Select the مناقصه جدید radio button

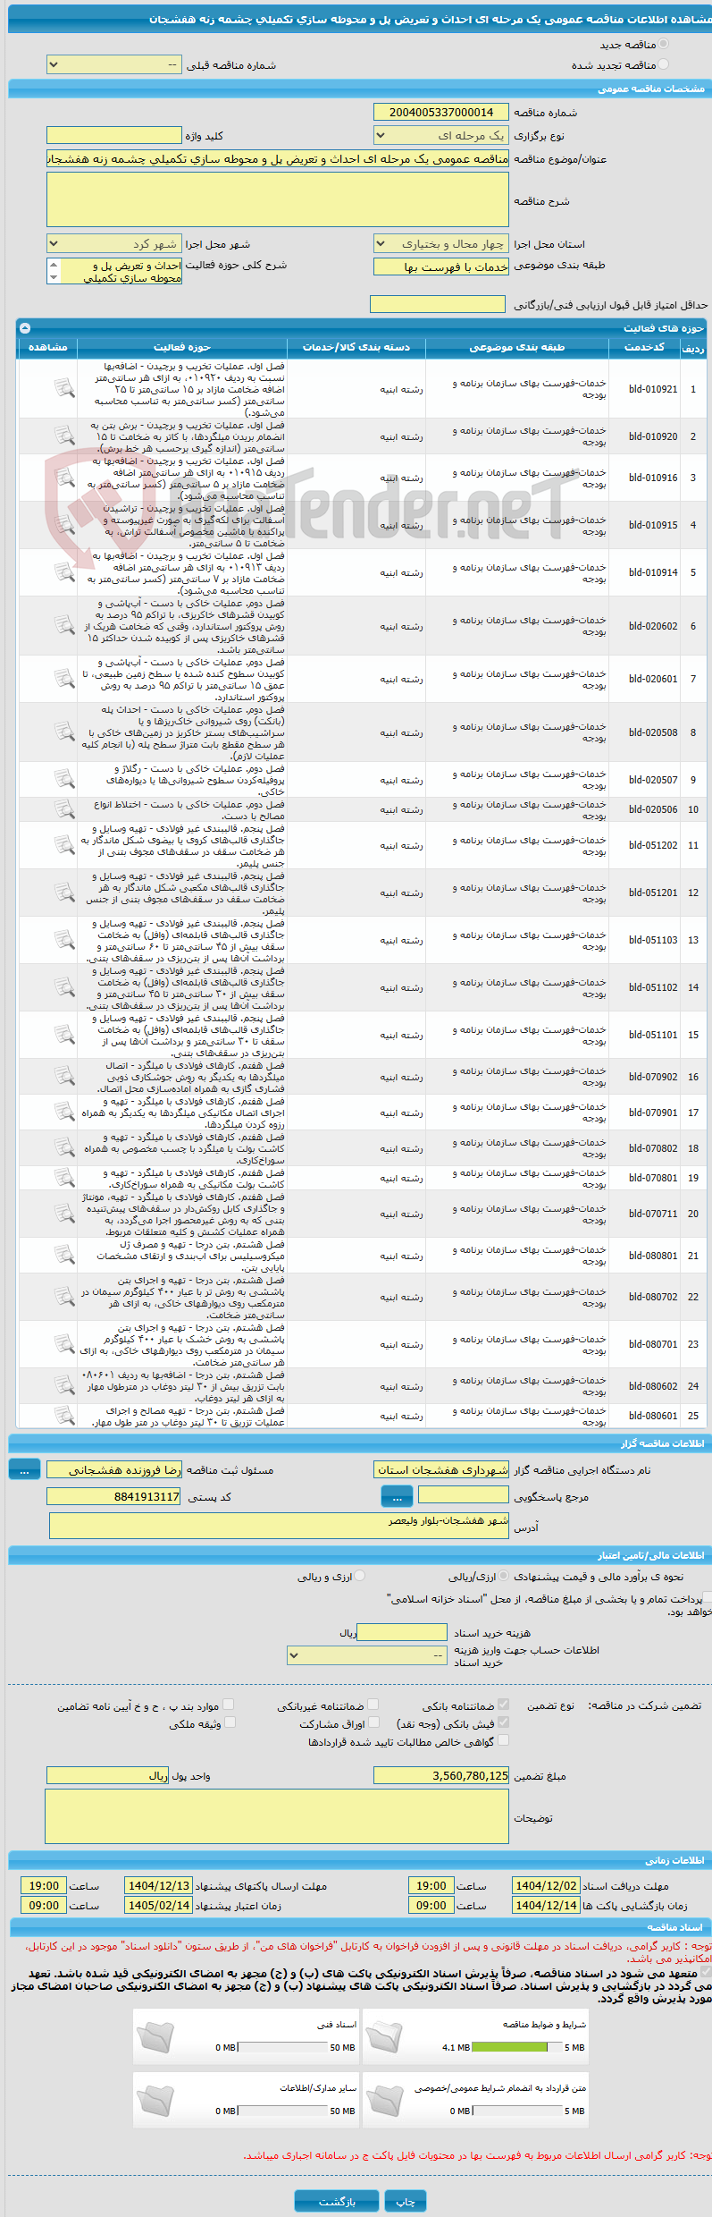pos(663,44)
